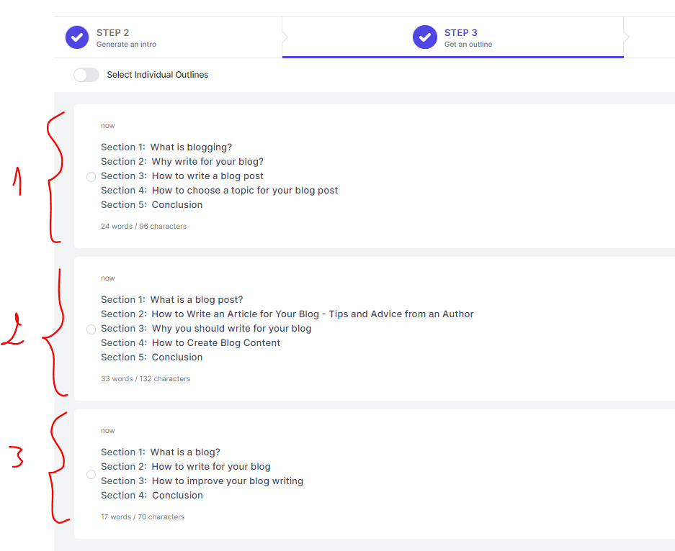Click the "Select Individual Outlines" label text

coord(157,75)
